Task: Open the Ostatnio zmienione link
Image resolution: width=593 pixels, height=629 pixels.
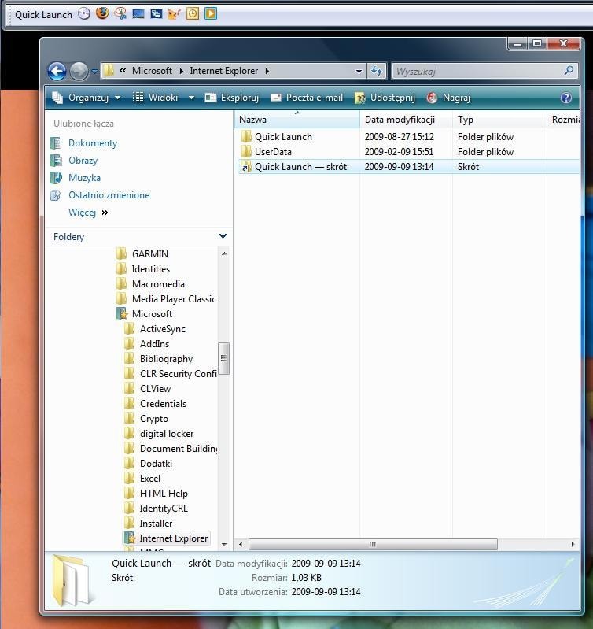Action: click(x=109, y=195)
